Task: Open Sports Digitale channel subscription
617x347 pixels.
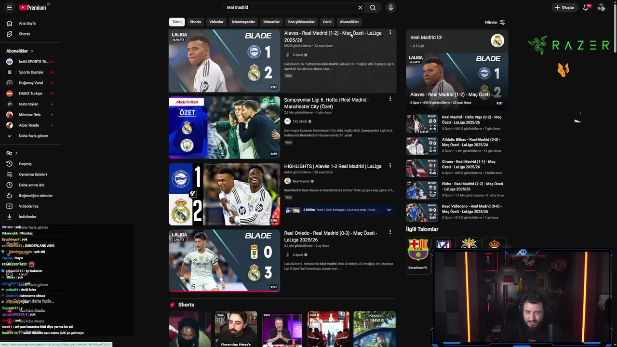Action: (x=29, y=72)
